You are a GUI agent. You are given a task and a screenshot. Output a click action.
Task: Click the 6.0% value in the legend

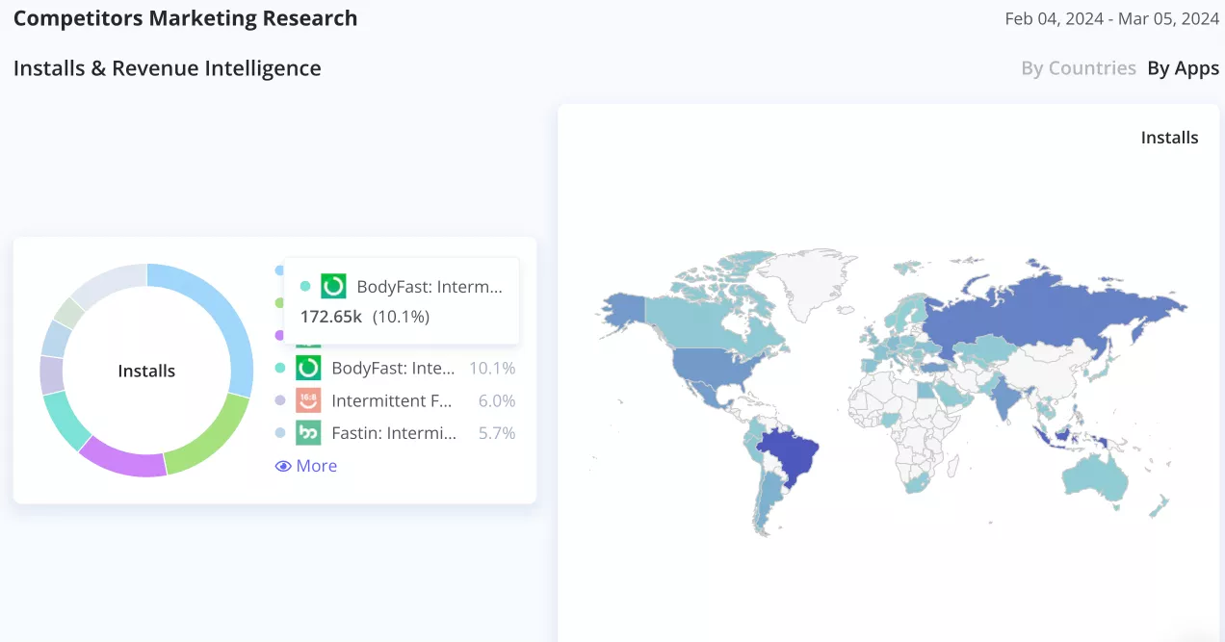497,400
